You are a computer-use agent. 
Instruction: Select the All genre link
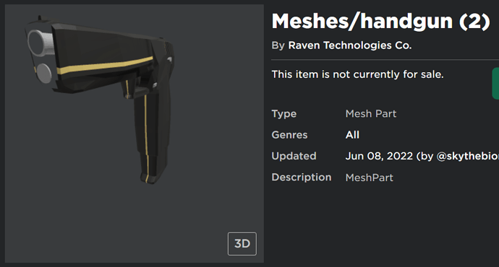[352, 135]
